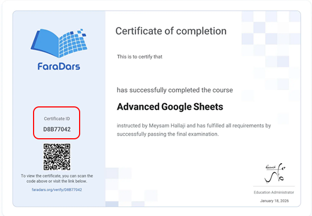Image resolution: width=312 pixels, height=216 pixels.
Task: Click the has successfully completed the course line
Action: 175,90
